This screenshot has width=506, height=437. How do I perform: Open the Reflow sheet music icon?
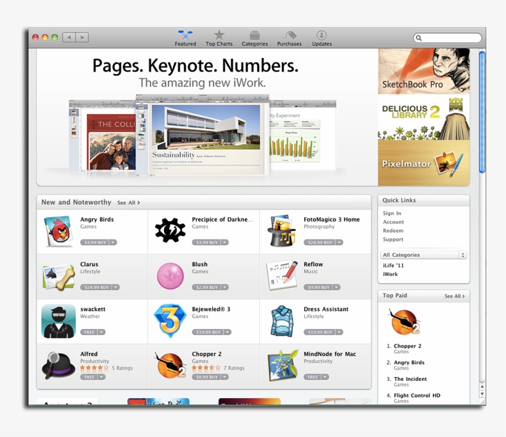tap(282, 275)
